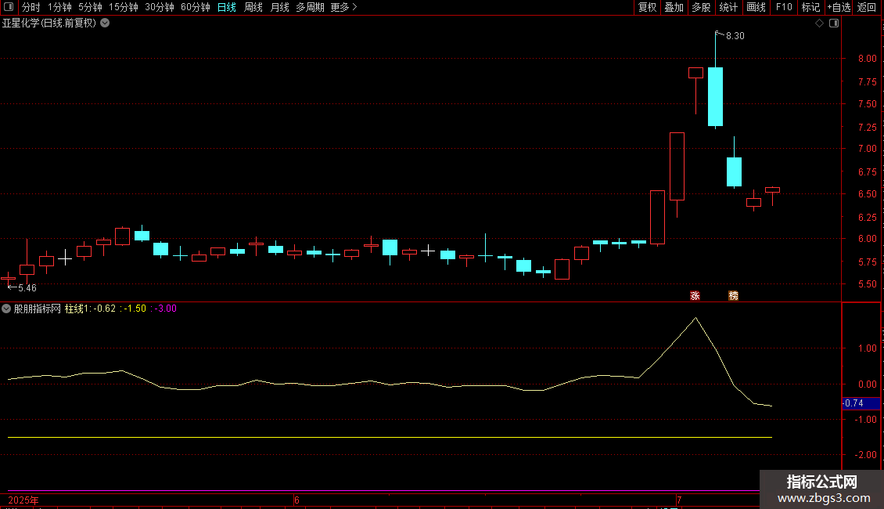Viewport: 884px width, 509px height.
Task: Click the panel layout icon at top-left
Action: (9, 7)
